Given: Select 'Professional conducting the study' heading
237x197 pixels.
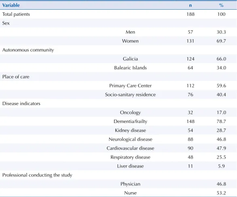Looking at the screenshot, I should (x=37, y=175).
